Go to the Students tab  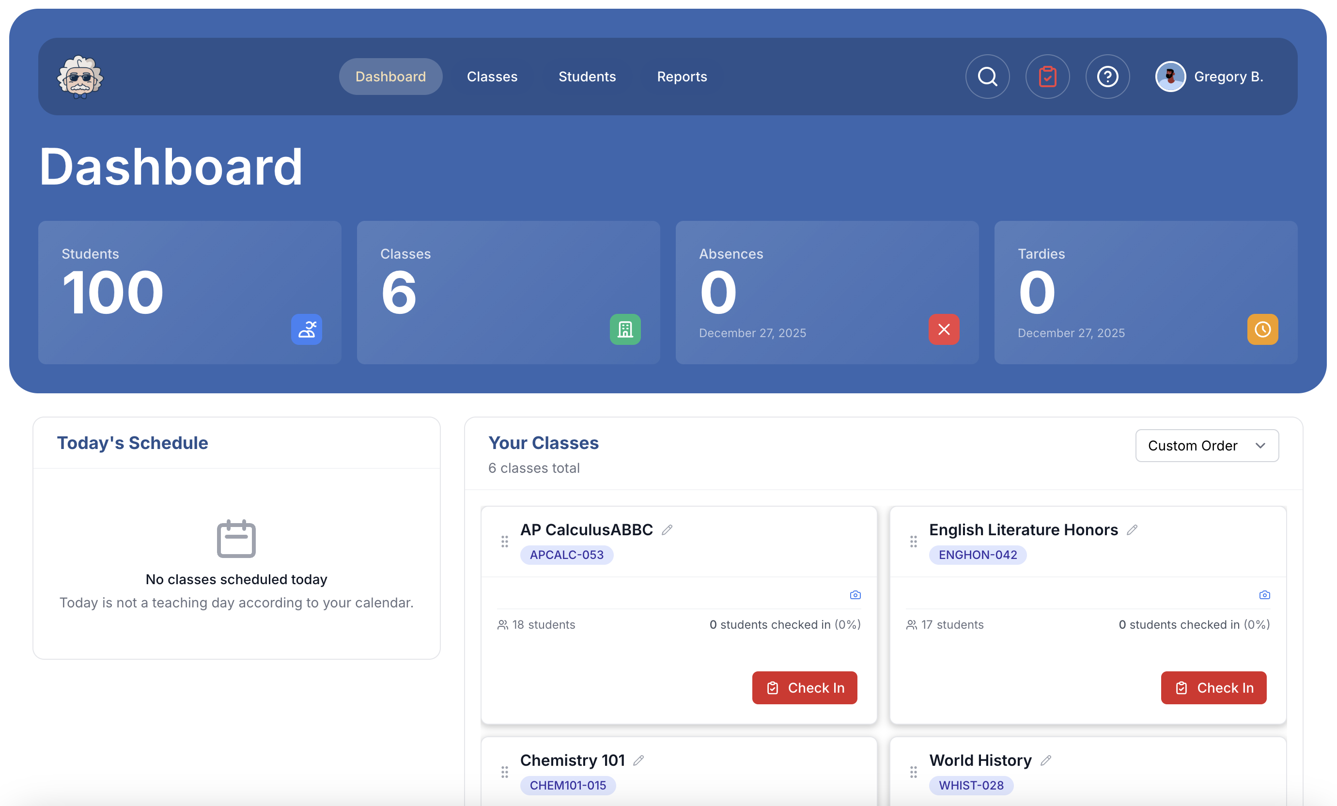(587, 77)
